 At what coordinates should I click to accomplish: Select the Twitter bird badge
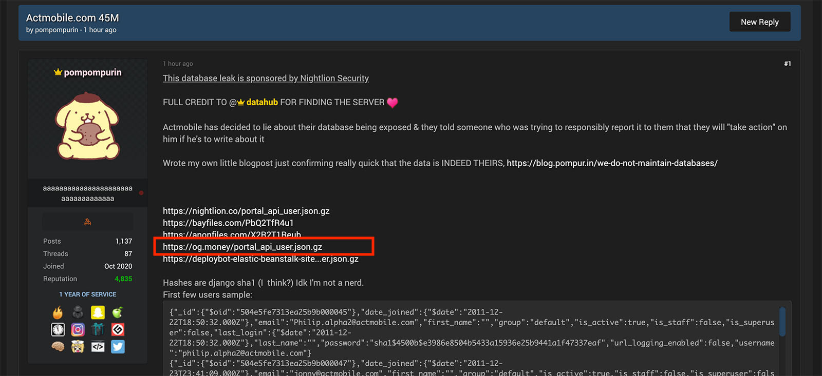pos(118,347)
